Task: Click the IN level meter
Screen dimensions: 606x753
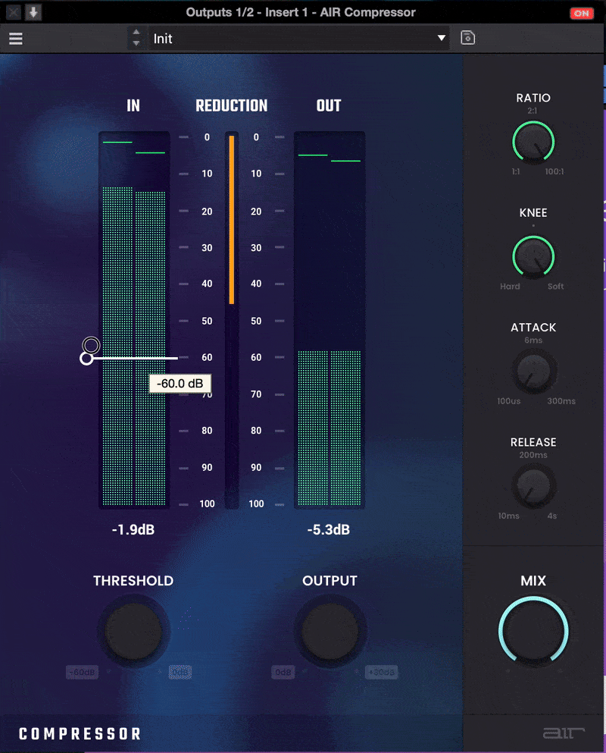Action: point(134,320)
